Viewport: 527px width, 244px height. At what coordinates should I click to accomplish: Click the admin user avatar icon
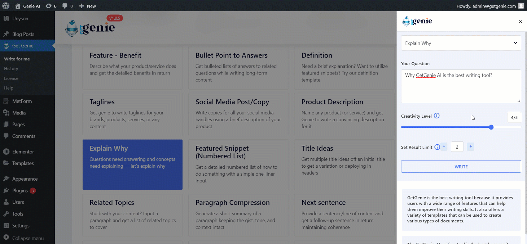(x=521, y=6)
